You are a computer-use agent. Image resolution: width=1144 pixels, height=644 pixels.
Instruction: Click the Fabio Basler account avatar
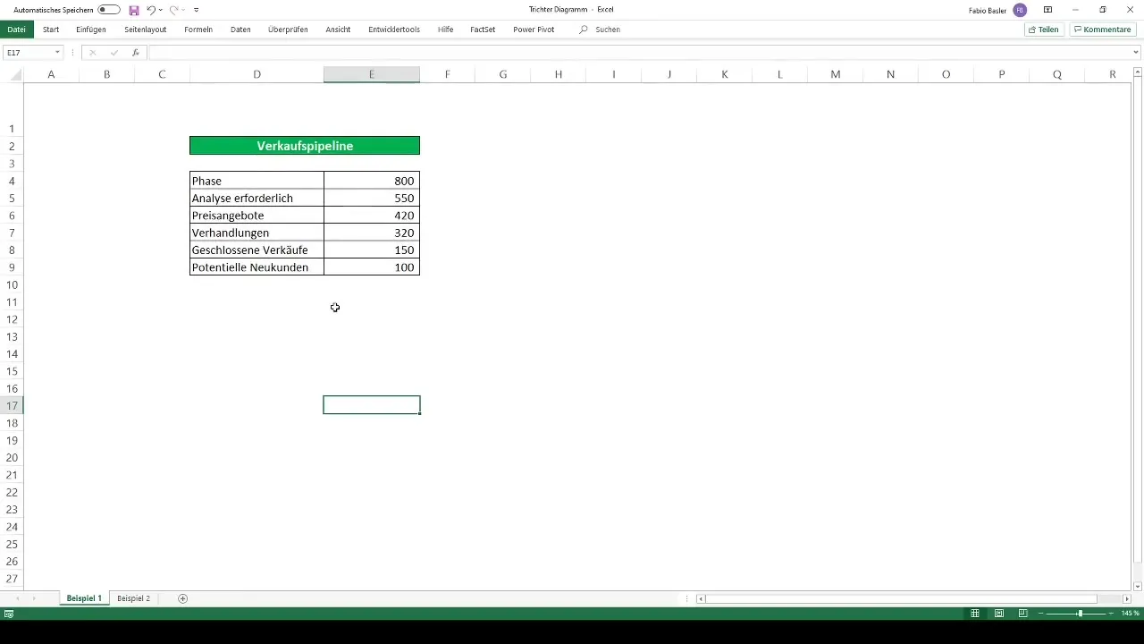[1020, 10]
